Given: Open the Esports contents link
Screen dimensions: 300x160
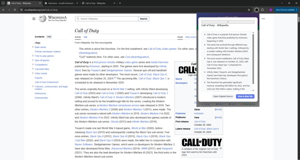Looking at the screenshot, I should tap(38, 78).
